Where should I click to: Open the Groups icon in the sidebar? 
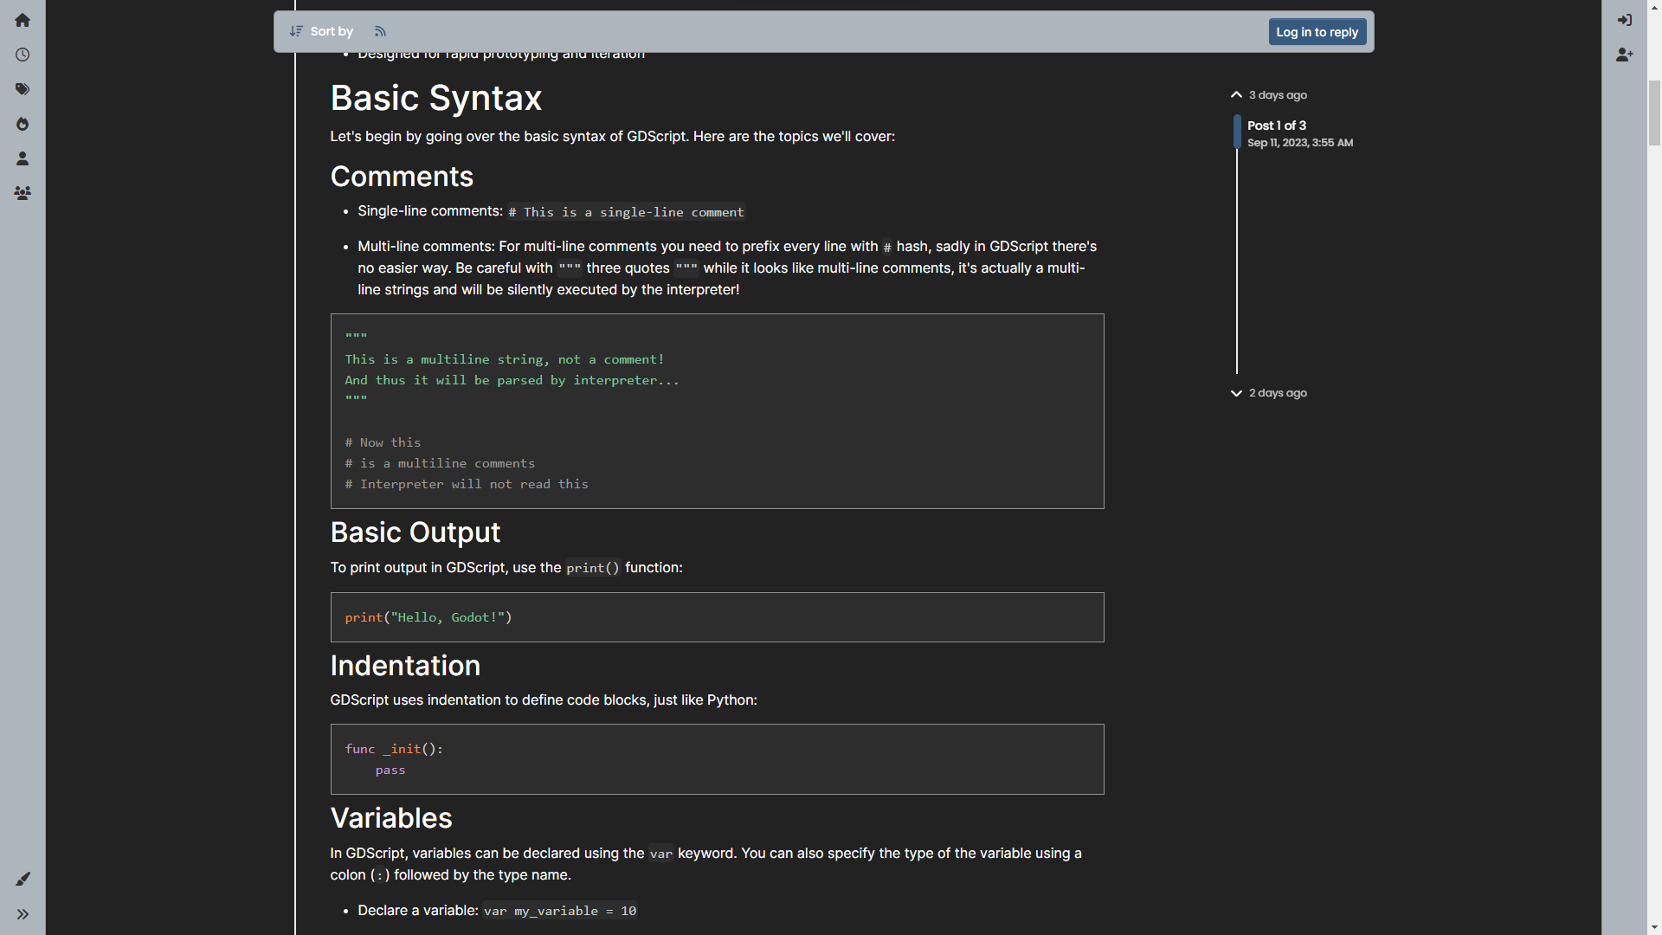23,193
